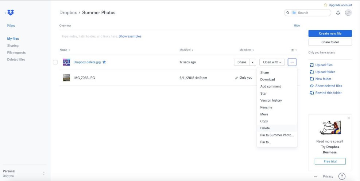Close the Dropbox Business promo card
The width and height of the screenshot is (360, 181).
[348, 118]
